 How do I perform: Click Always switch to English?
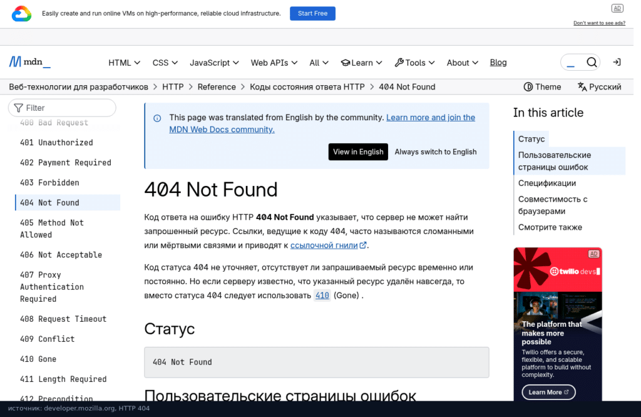436,152
